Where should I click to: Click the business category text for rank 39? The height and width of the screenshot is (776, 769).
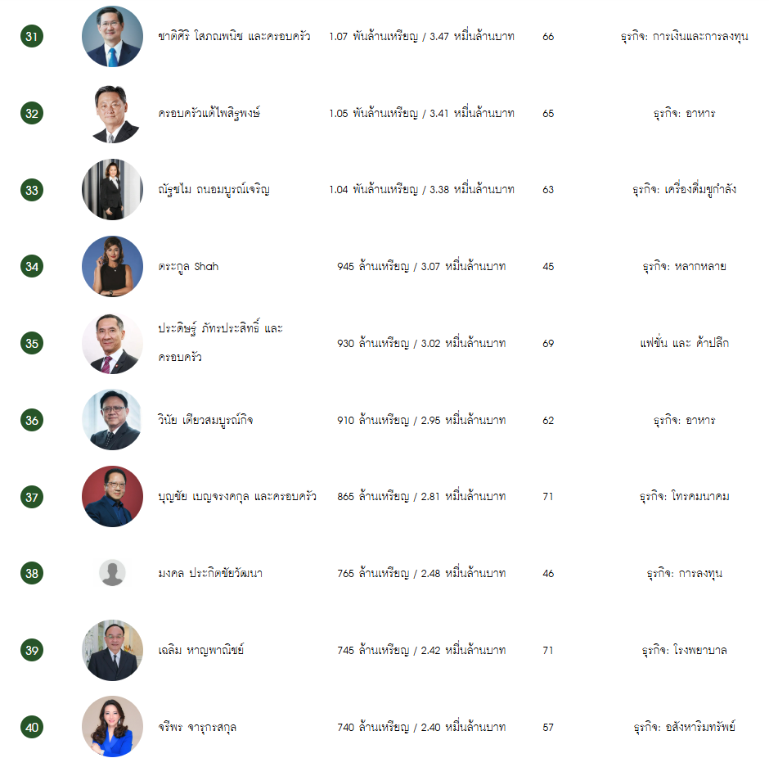click(684, 650)
